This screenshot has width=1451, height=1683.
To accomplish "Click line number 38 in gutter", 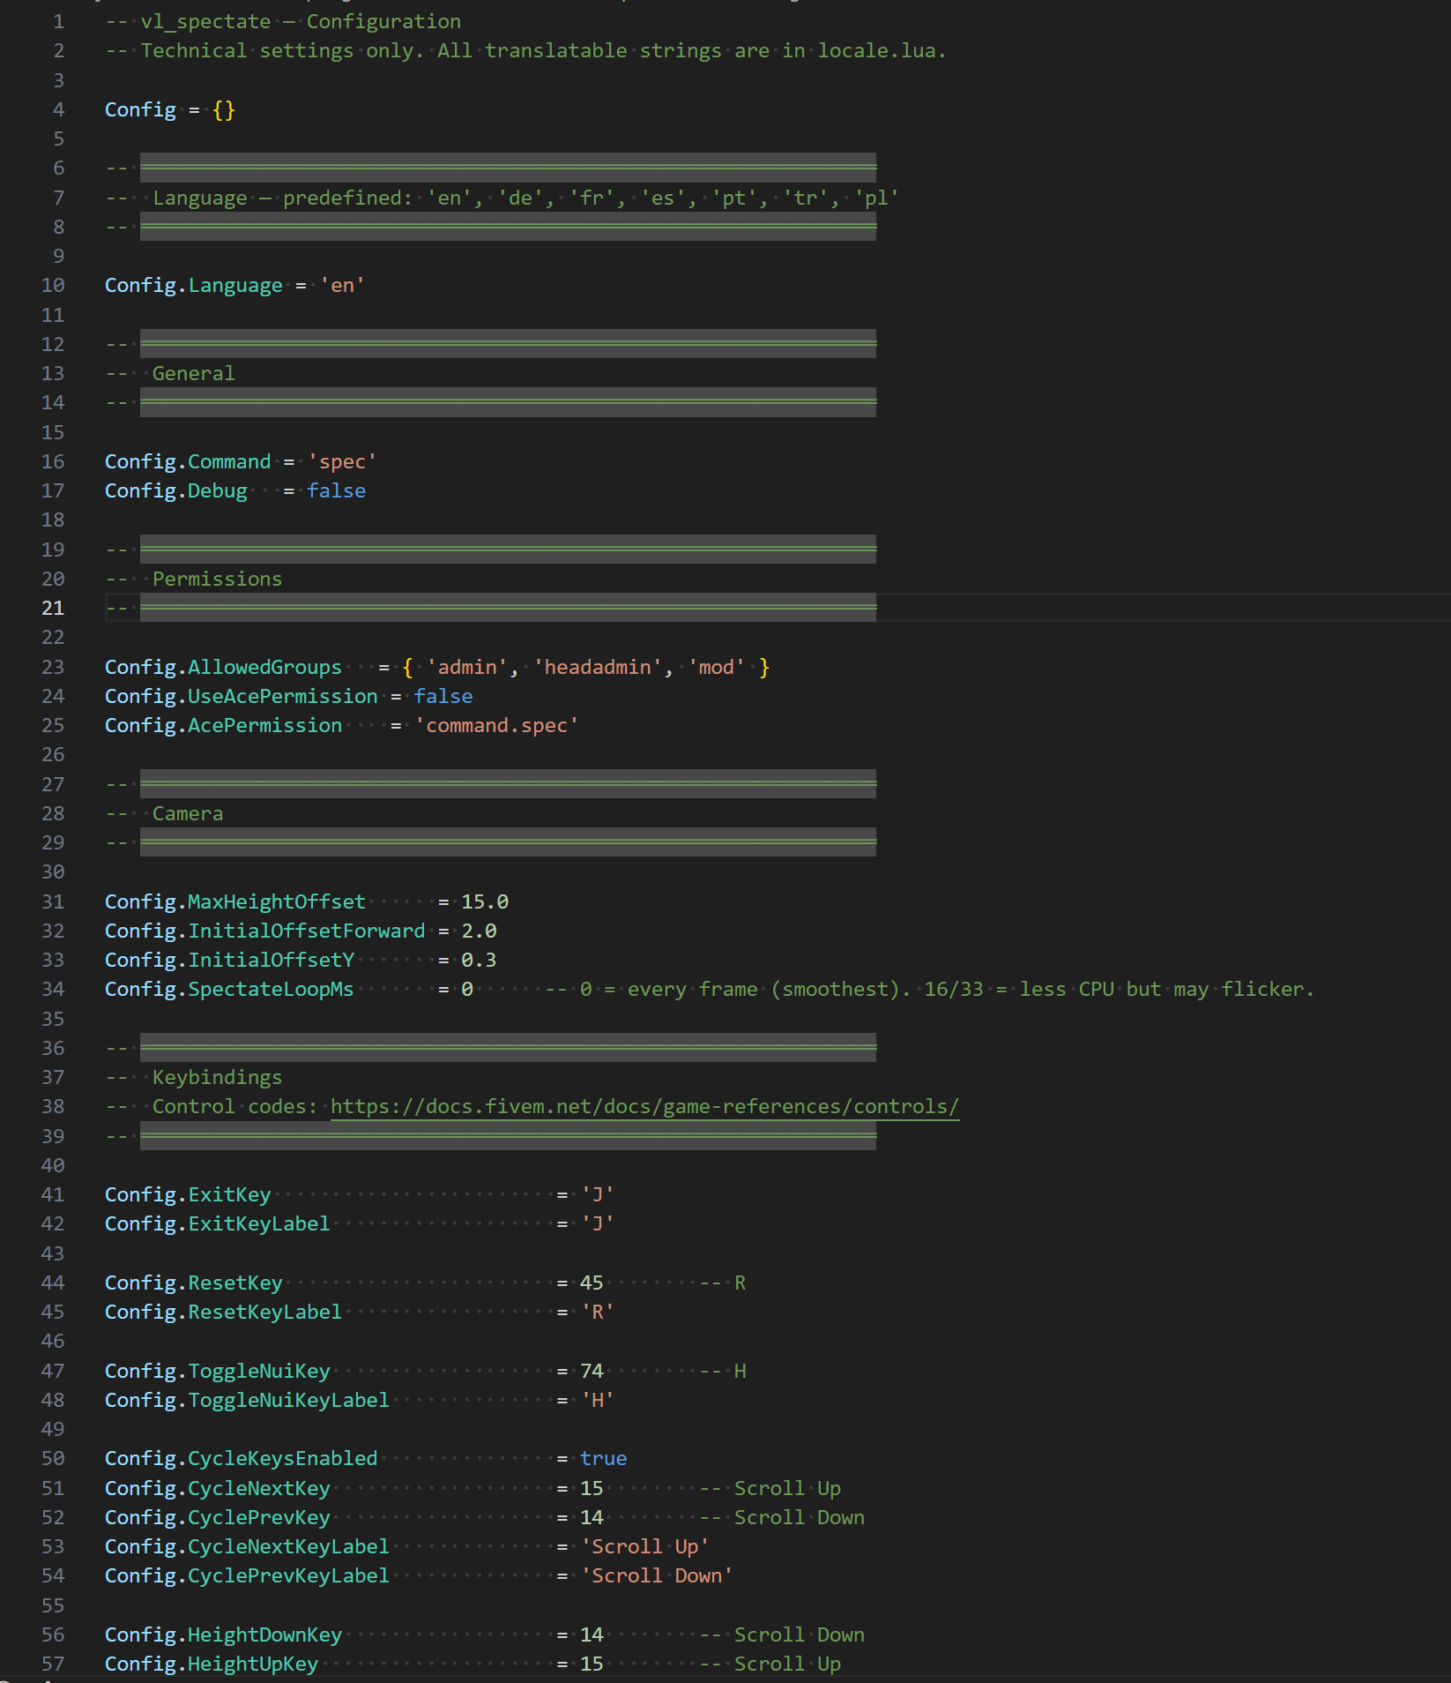I will 53,1106.
